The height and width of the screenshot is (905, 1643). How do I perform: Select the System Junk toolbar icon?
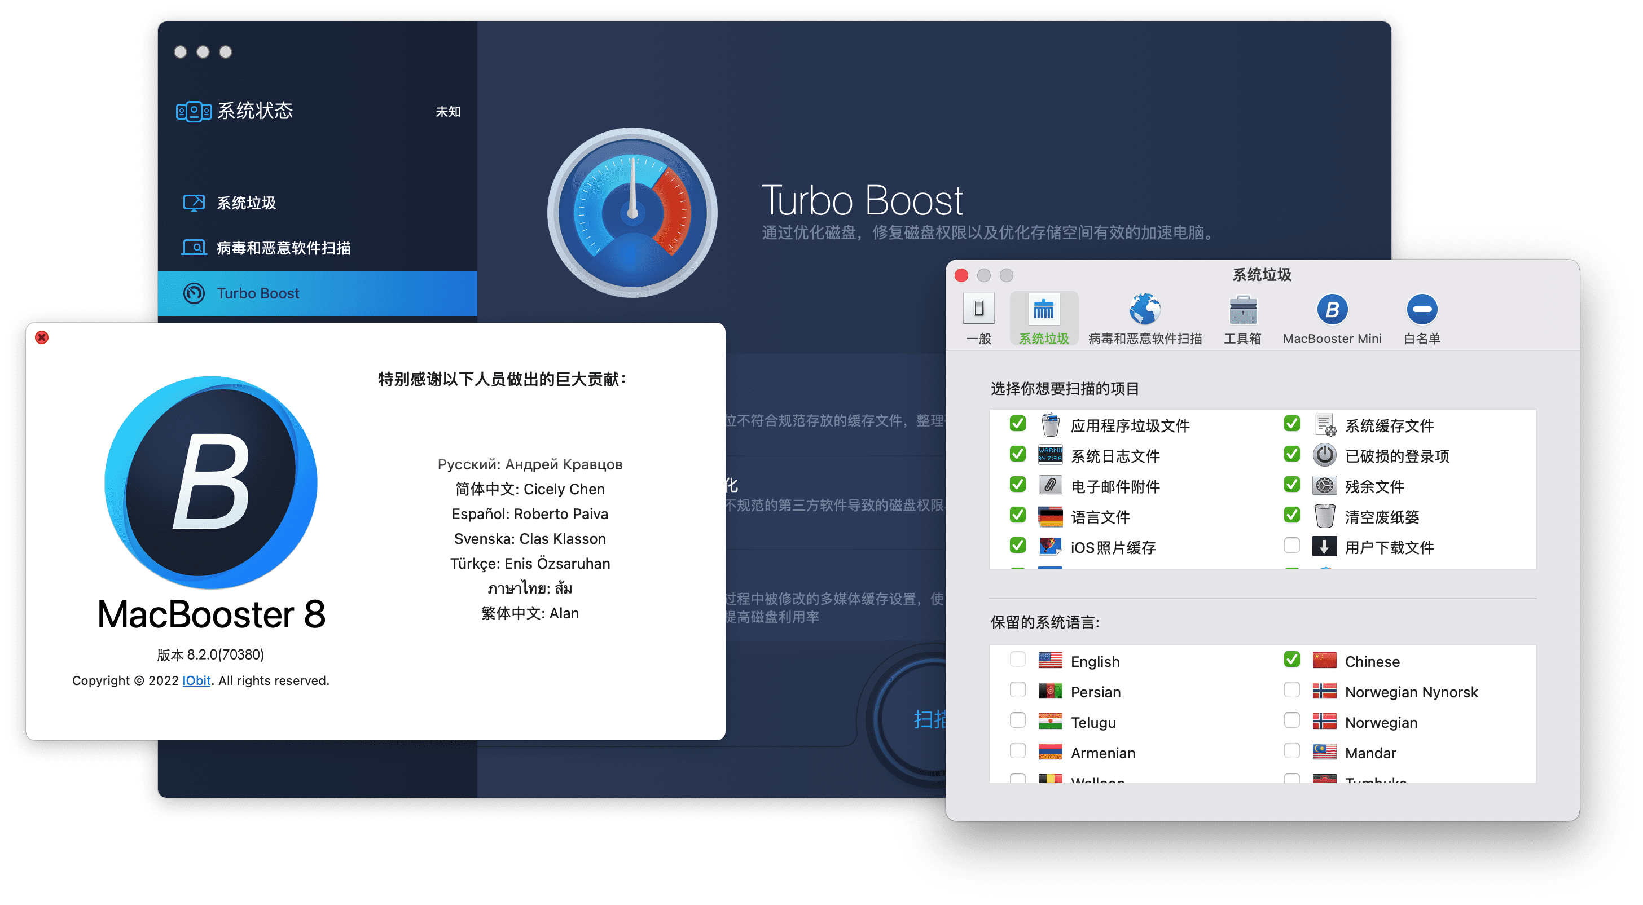(x=1043, y=310)
